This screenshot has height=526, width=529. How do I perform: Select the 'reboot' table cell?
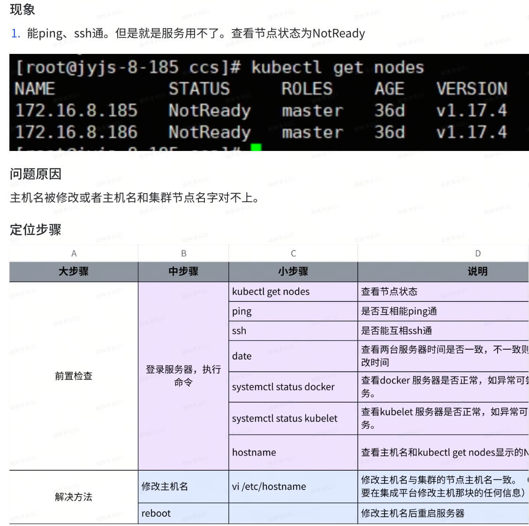[183, 513]
